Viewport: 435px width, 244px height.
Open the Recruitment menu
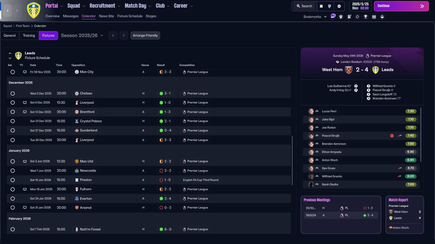click(105, 6)
